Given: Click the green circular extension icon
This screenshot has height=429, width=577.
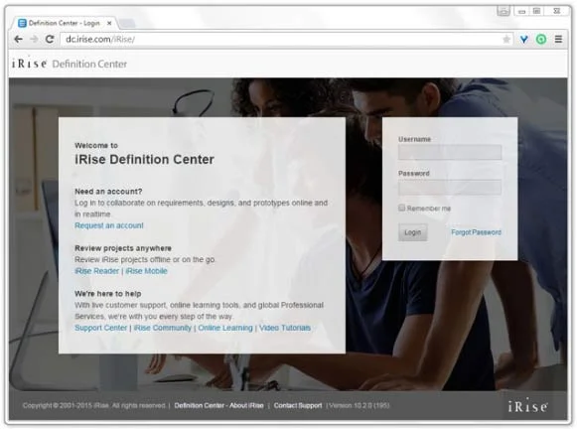Looking at the screenshot, I should pos(541,39).
